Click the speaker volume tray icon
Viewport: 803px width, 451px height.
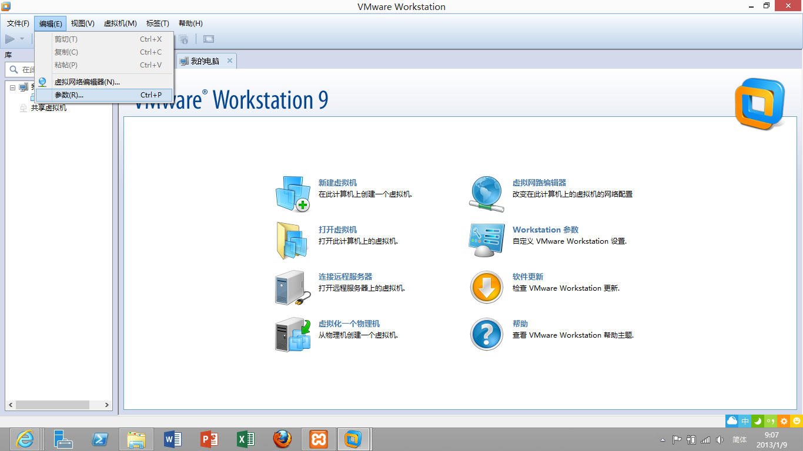click(x=720, y=440)
